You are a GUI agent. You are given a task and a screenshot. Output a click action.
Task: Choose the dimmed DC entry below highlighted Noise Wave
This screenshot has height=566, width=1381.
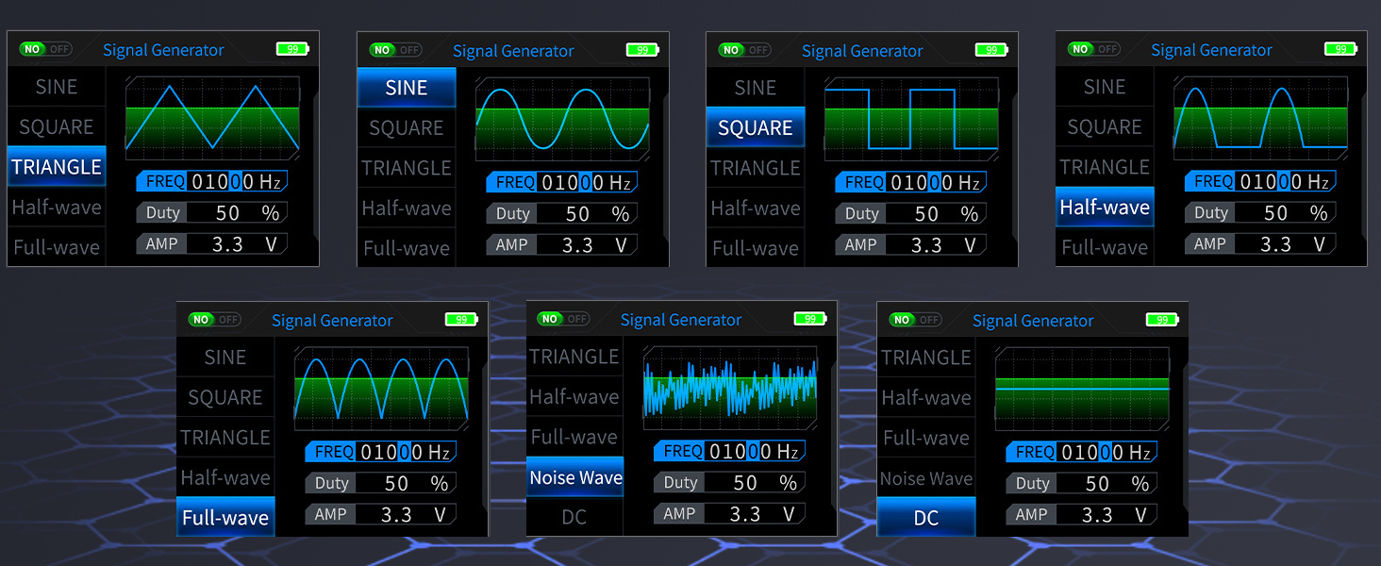tap(574, 517)
